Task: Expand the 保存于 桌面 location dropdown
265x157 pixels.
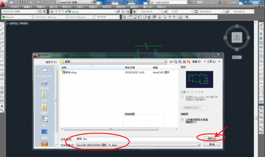Action: [165, 62]
